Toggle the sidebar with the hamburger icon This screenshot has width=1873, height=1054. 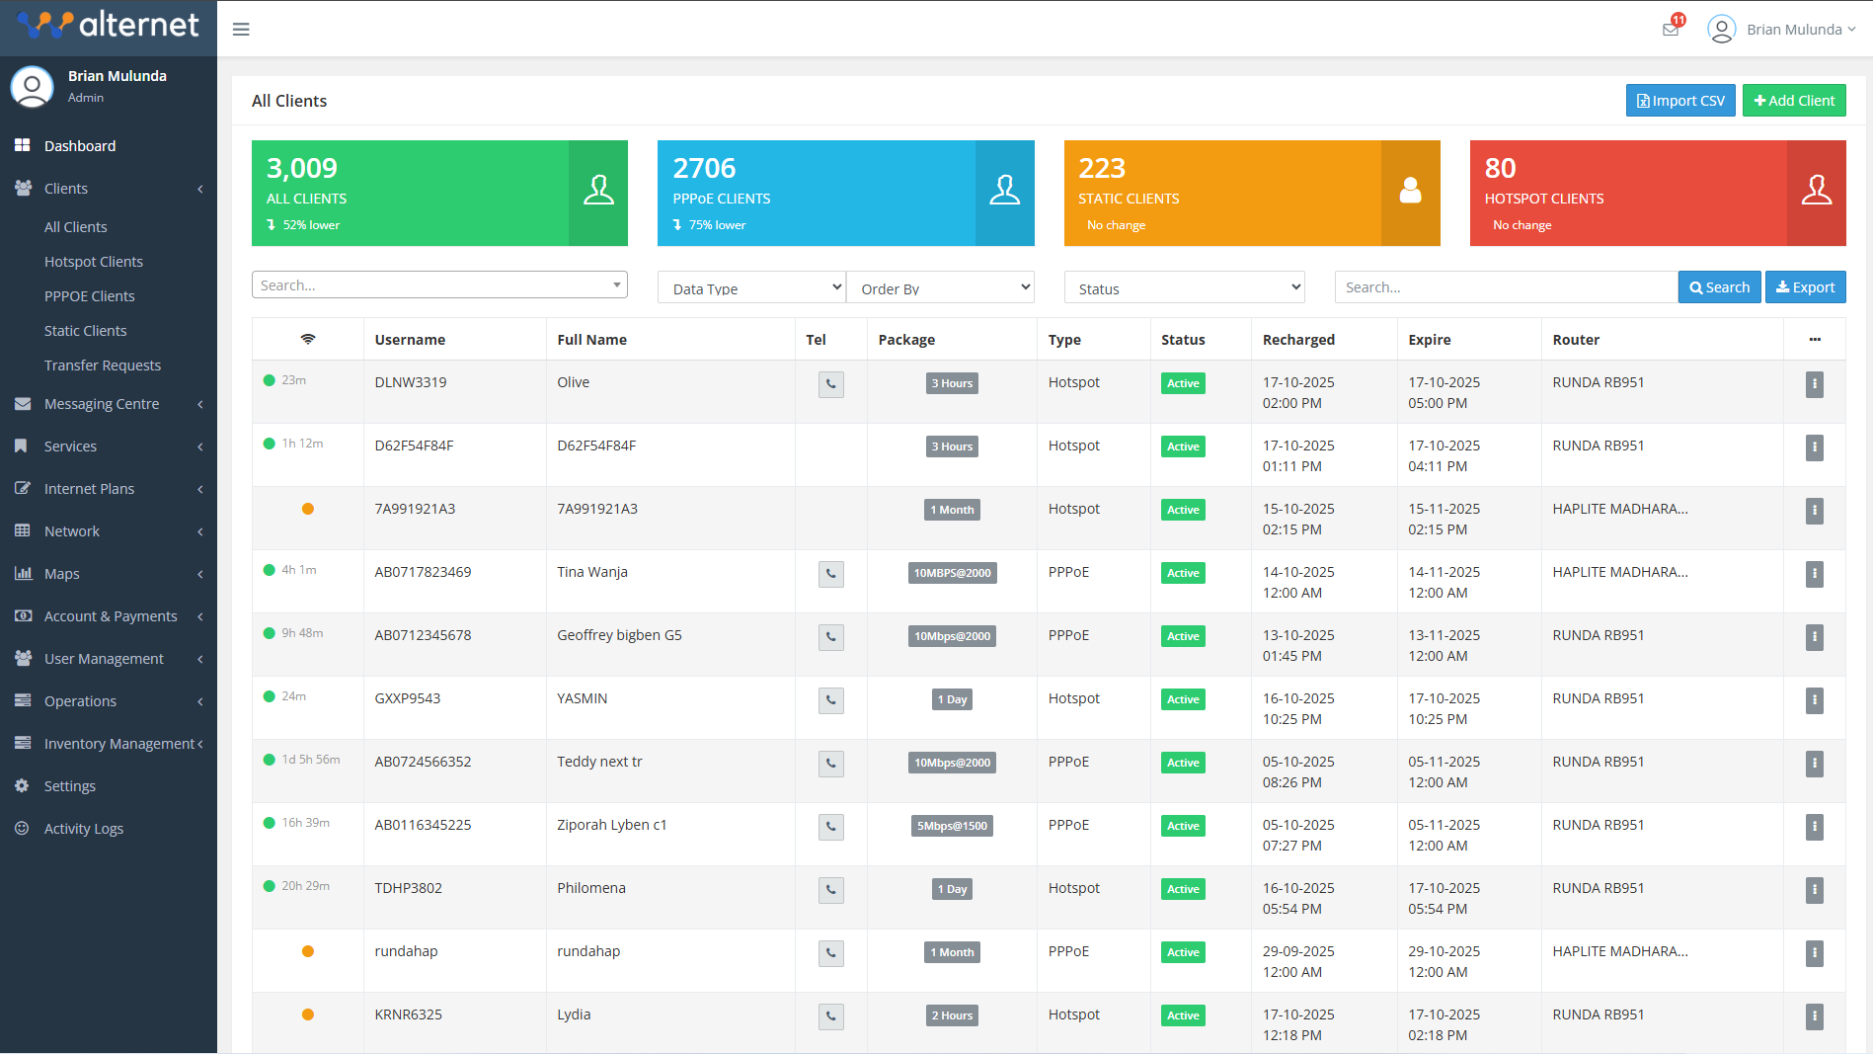coord(241,29)
